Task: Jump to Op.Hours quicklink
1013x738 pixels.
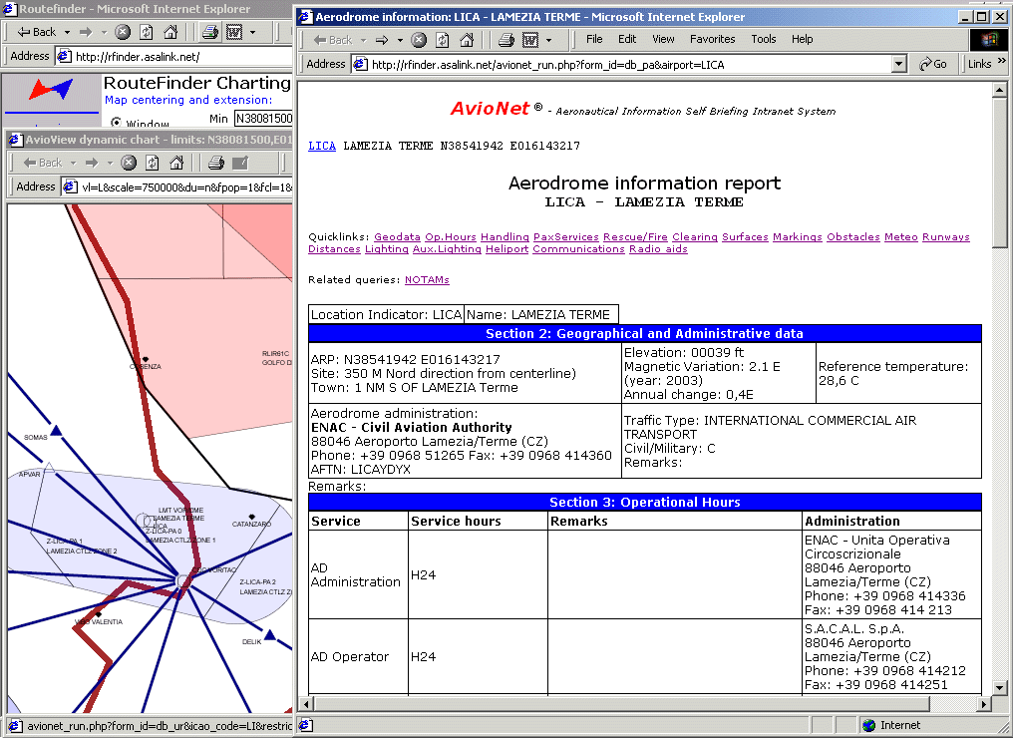Action: 451,237
